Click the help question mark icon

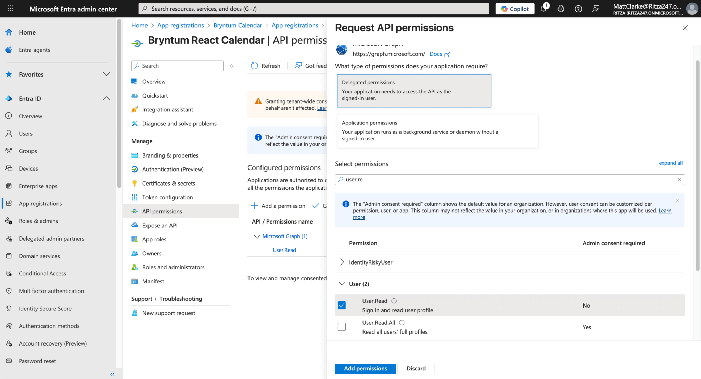point(578,9)
